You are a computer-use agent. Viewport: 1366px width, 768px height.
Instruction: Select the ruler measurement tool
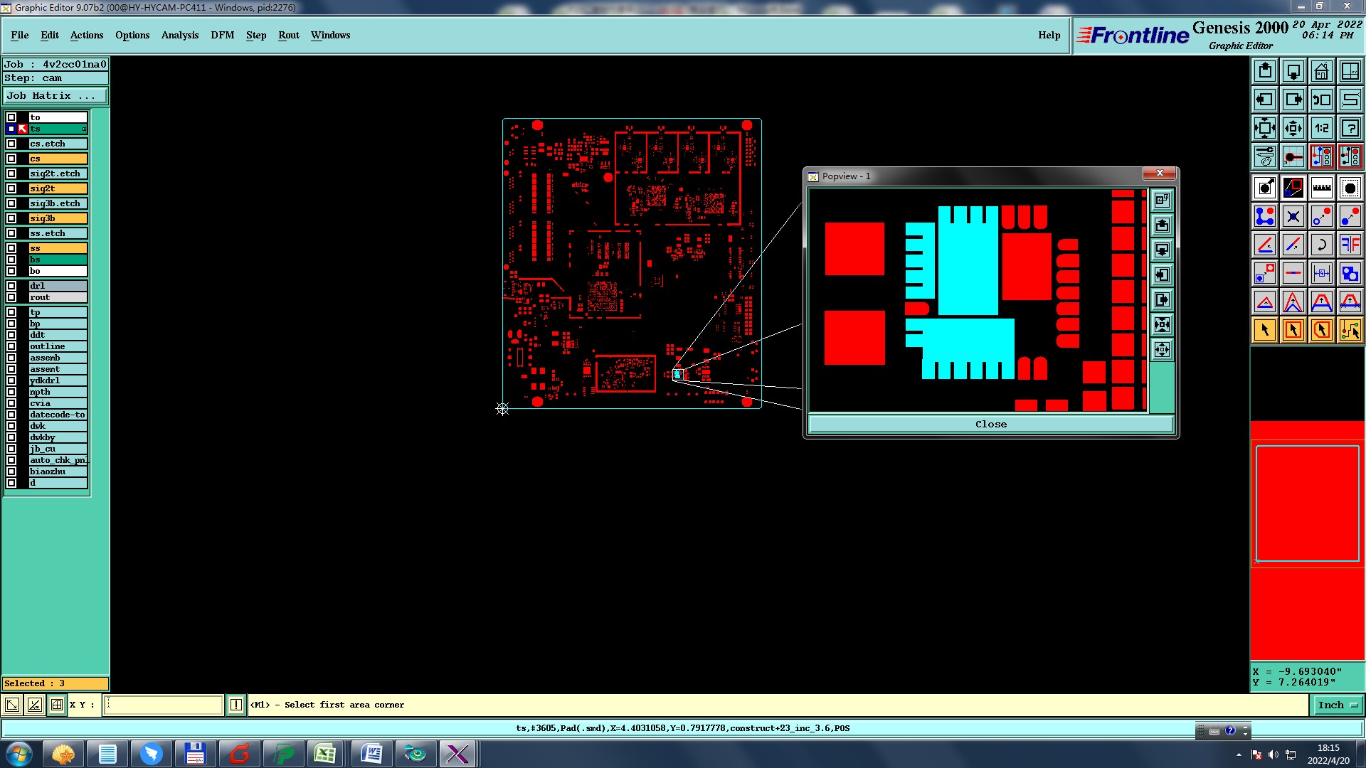1321,188
